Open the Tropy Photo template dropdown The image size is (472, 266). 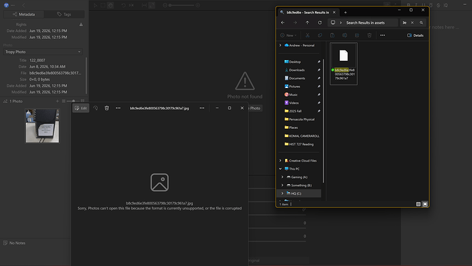43,52
